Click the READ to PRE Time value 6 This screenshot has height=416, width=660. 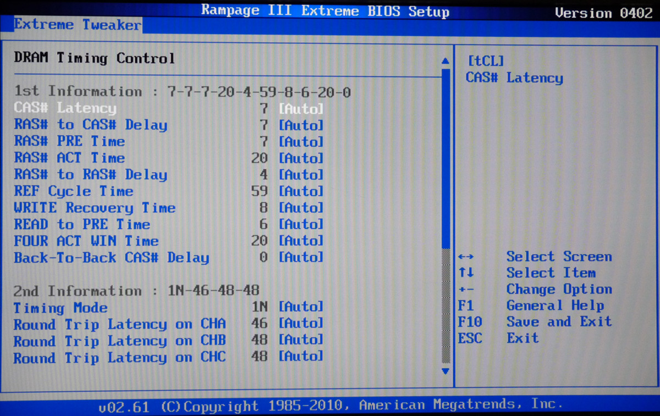263,224
